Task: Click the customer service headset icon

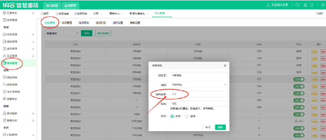Action: (x=297, y=5)
